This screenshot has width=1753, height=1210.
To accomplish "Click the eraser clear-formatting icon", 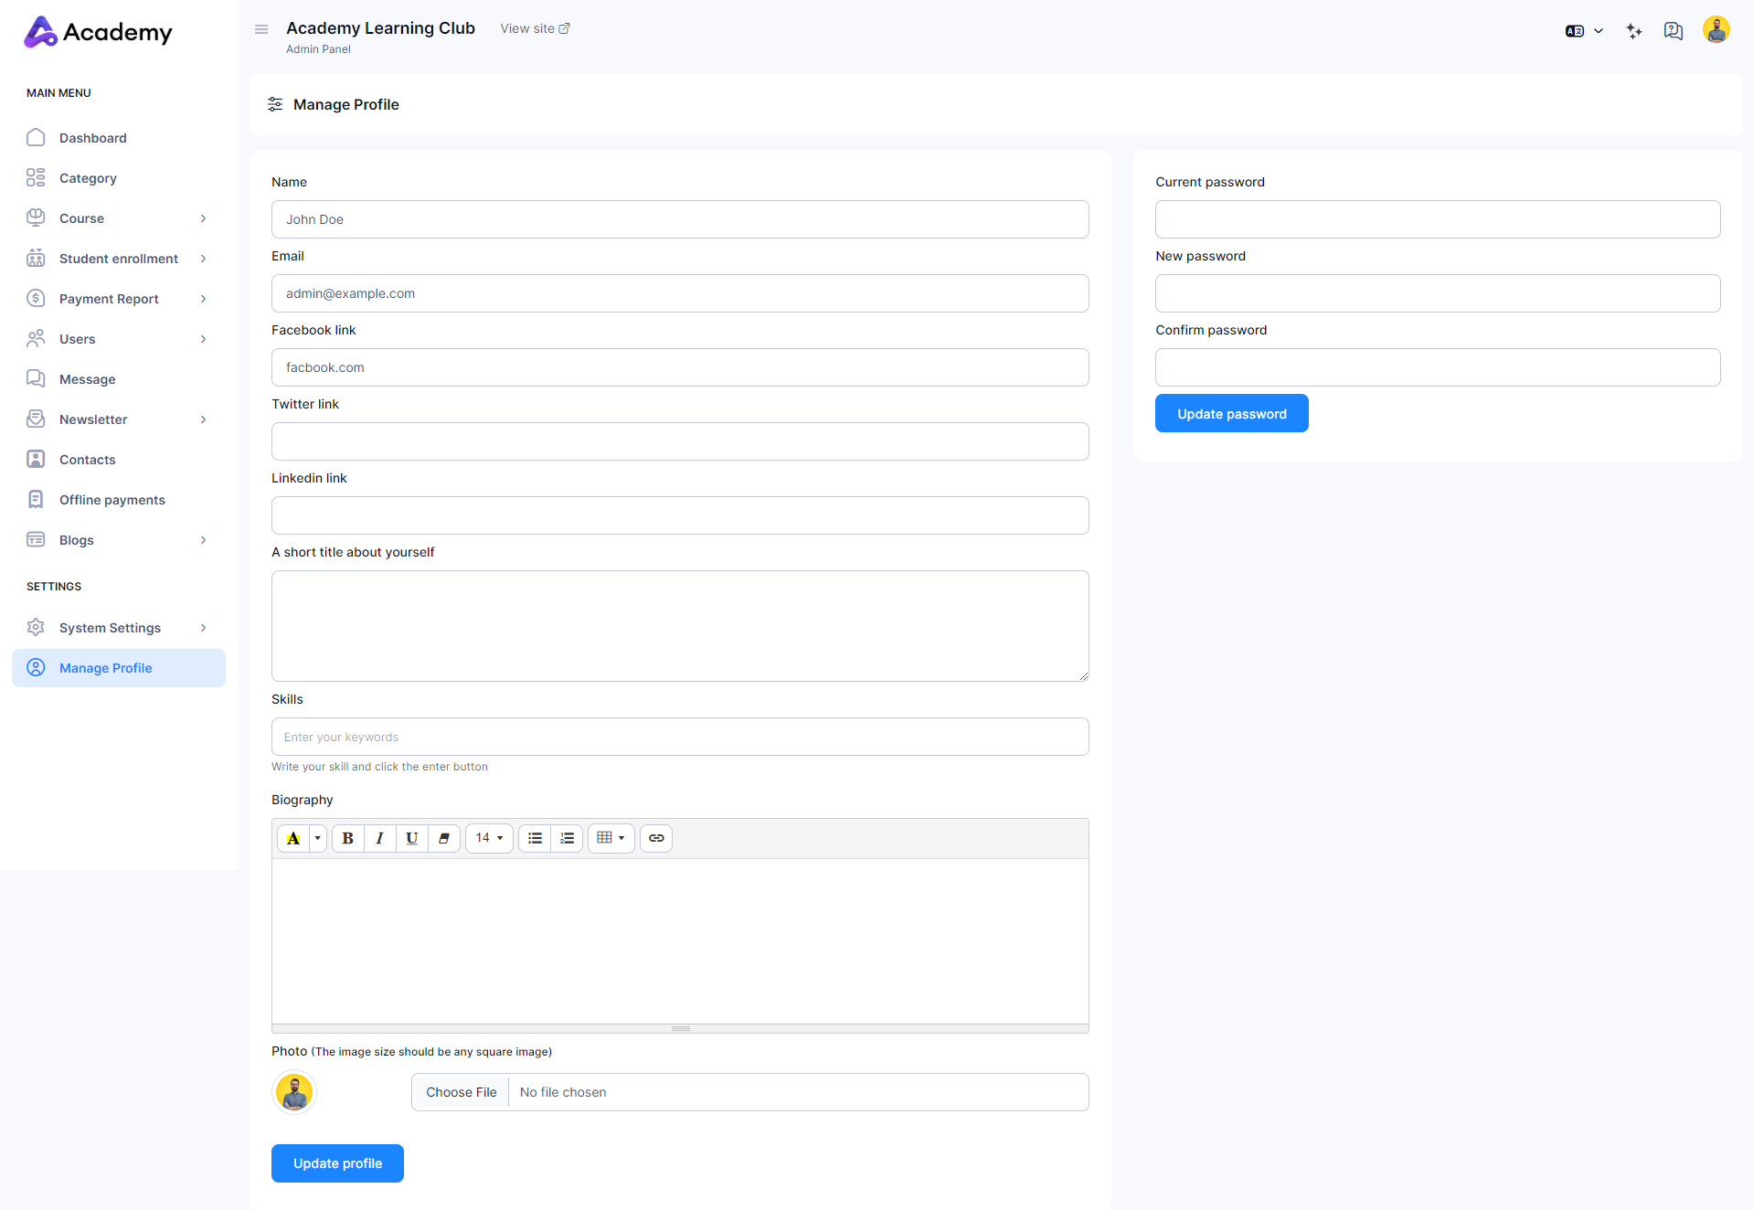I will click(444, 838).
